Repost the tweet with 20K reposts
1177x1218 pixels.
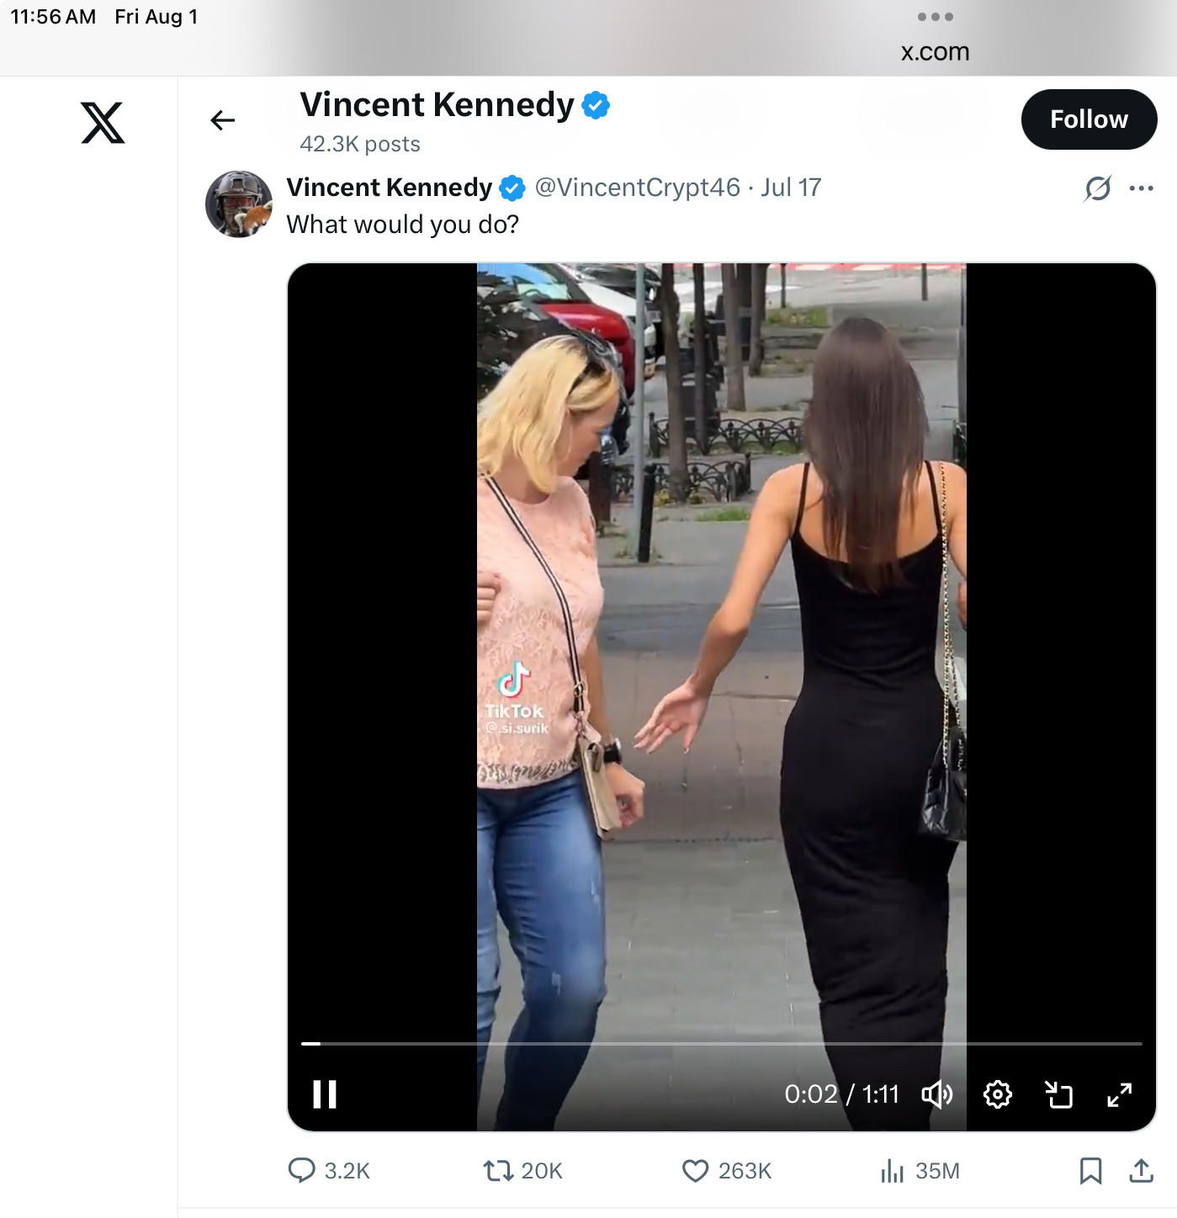click(498, 1170)
